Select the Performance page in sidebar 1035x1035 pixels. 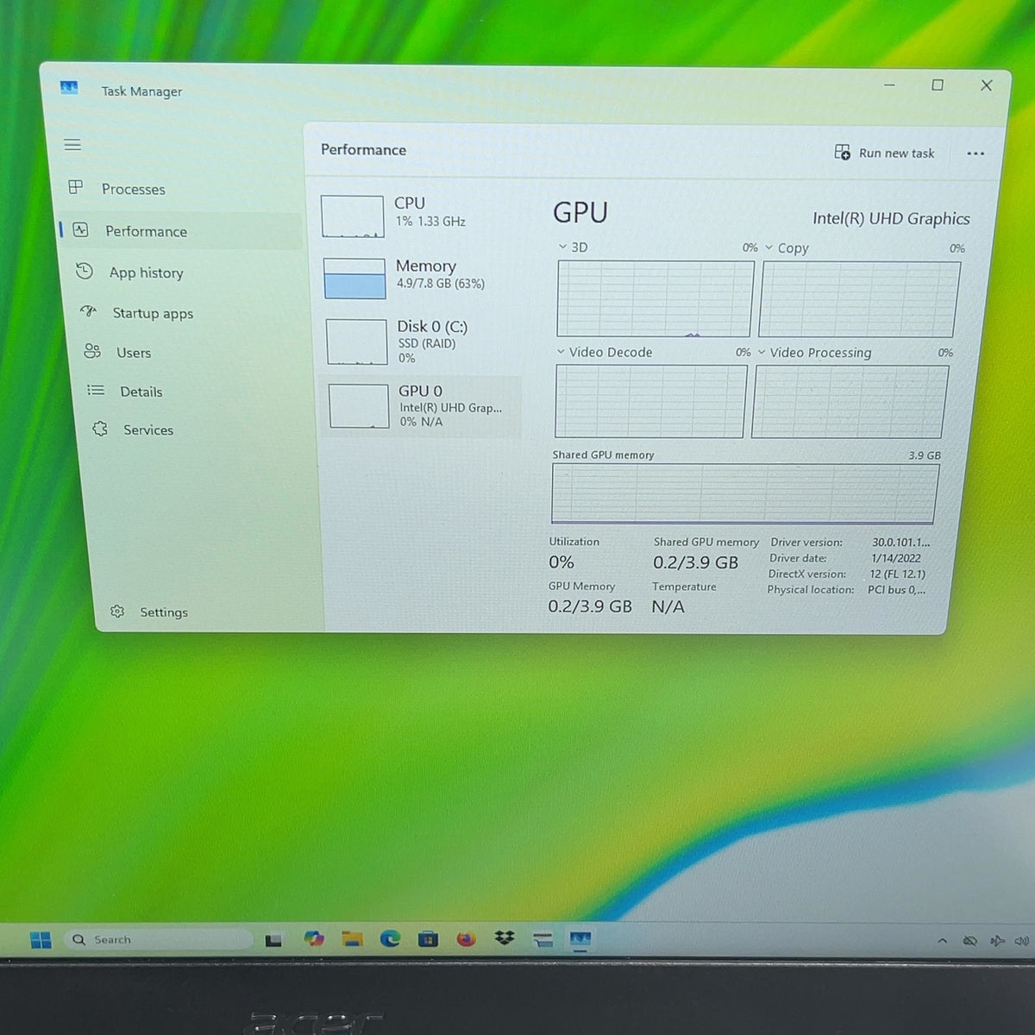[x=179, y=231]
